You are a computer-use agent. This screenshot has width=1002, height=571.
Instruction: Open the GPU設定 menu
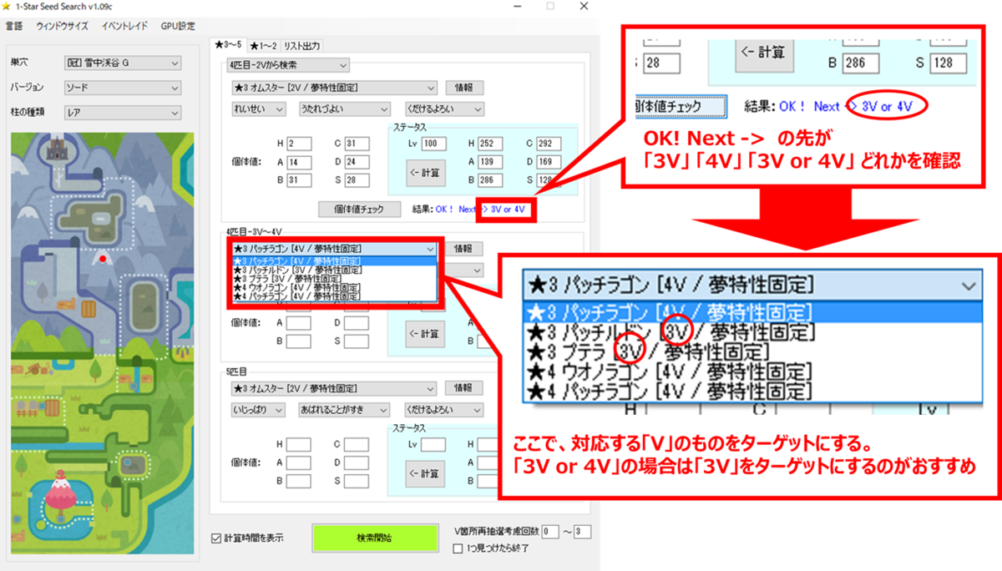178,26
